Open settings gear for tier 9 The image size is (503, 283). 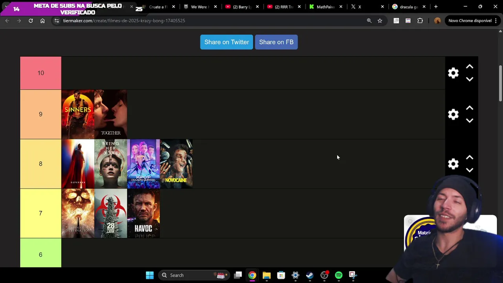click(453, 114)
